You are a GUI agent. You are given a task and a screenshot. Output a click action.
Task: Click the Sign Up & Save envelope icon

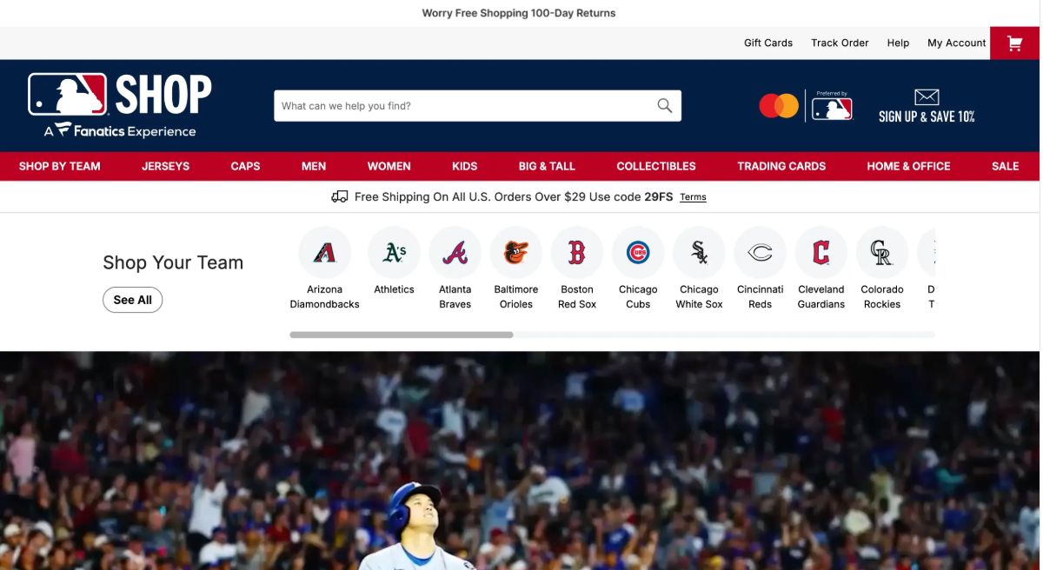[927, 96]
